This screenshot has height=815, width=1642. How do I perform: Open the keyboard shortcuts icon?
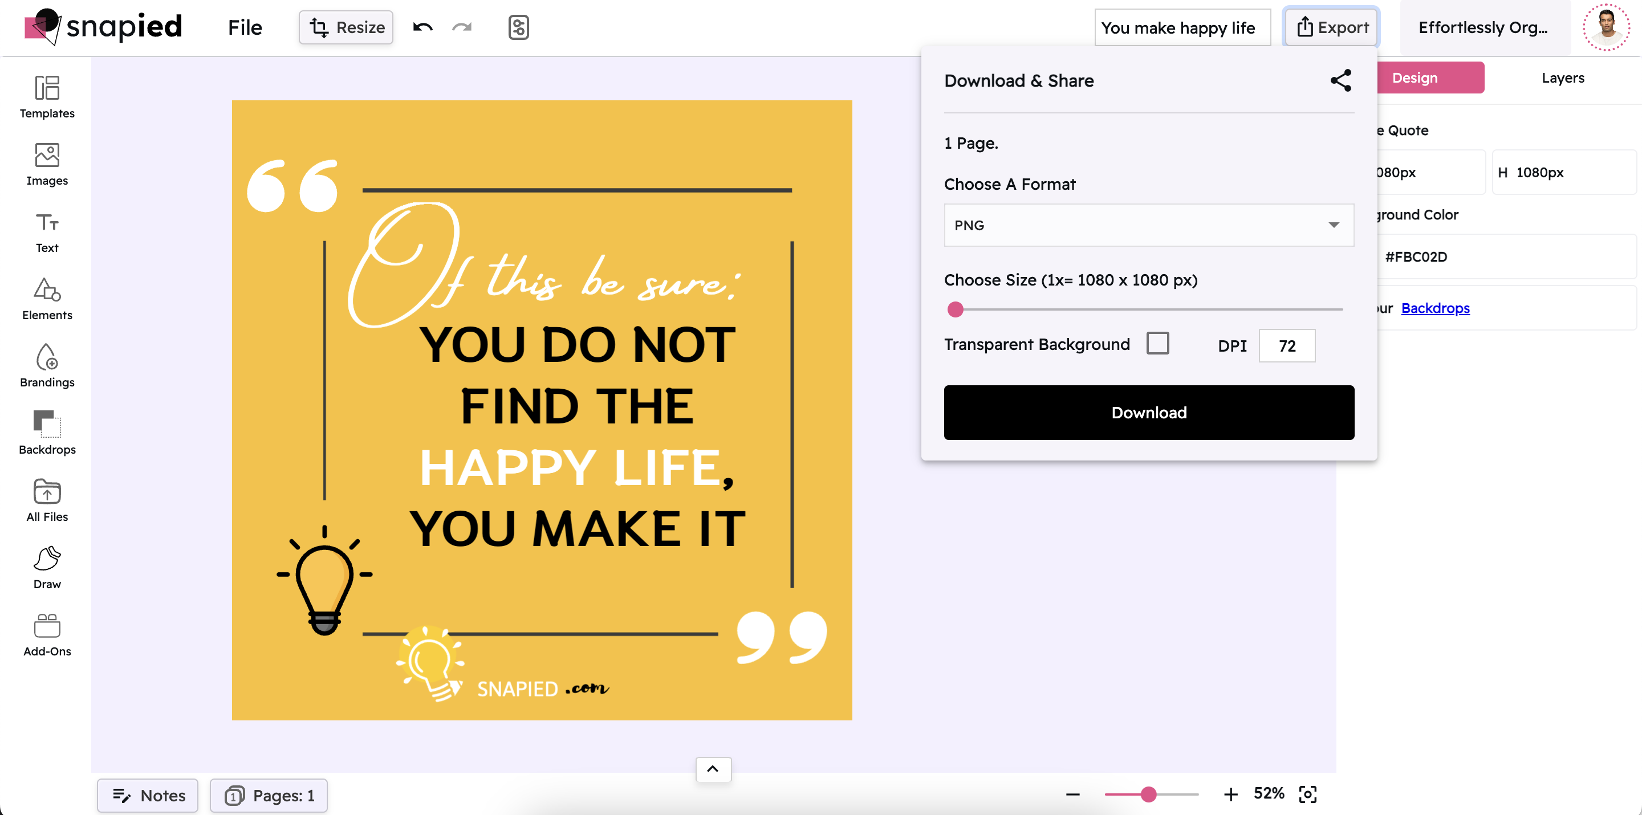click(518, 27)
